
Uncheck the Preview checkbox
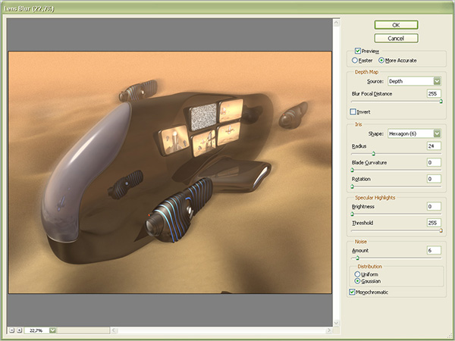[x=358, y=51]
